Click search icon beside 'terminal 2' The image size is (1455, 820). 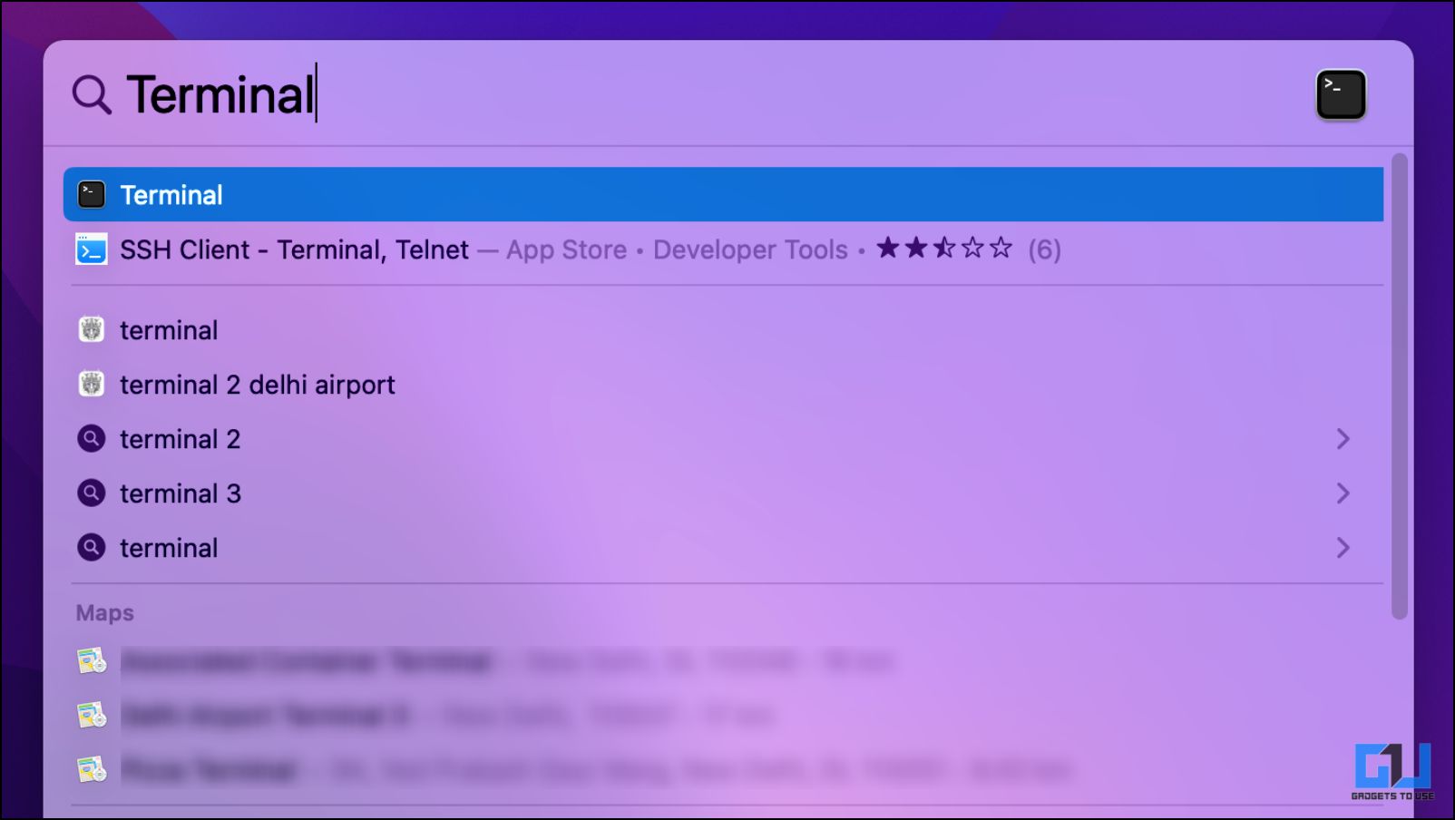(92, 439)
